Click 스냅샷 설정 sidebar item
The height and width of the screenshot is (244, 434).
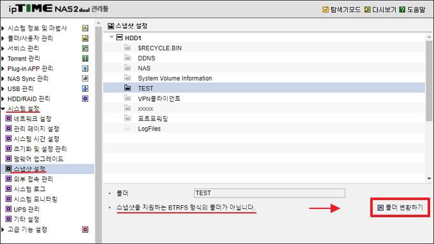(48, 169)
